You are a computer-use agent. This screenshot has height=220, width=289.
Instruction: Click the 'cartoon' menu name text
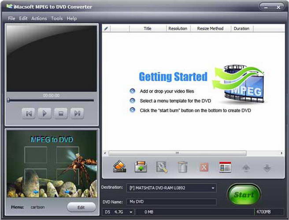(37, 207)
